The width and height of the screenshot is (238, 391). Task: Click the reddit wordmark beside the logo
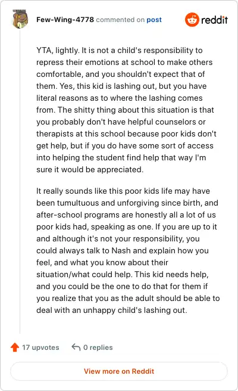[214, 20]
